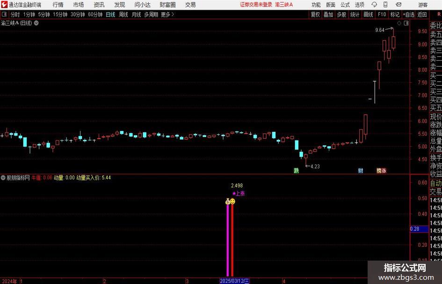Open the 行情 menu
This screenshot has width=442, height=284.
[58, 5]
